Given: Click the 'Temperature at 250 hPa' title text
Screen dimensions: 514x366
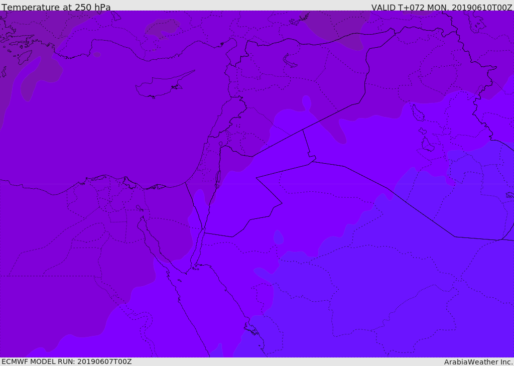Looking at the screenshot, I should tap(56, 7).
